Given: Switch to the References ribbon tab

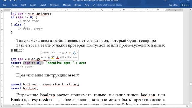Looking at the screenshot, I should [x=54, y=5].
